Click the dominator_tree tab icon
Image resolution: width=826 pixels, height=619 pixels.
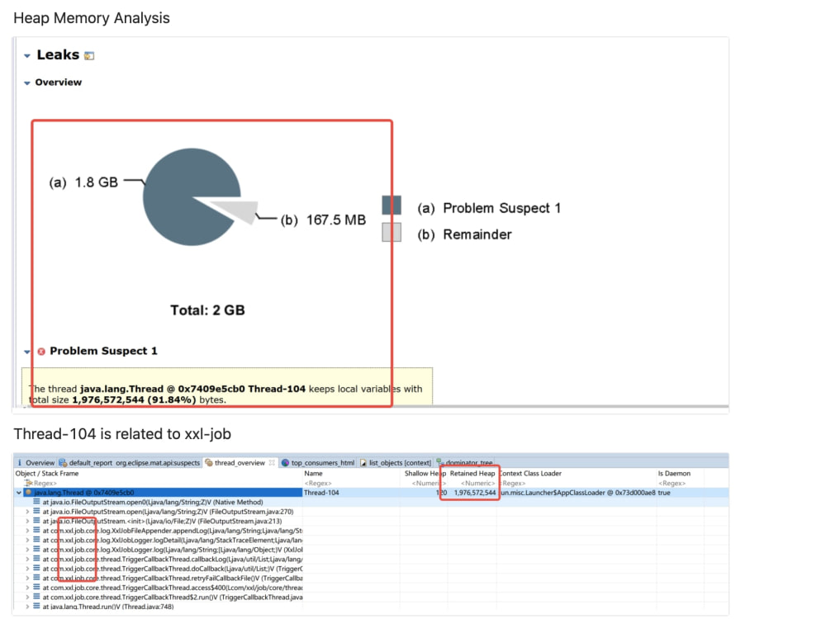(440, 463)
